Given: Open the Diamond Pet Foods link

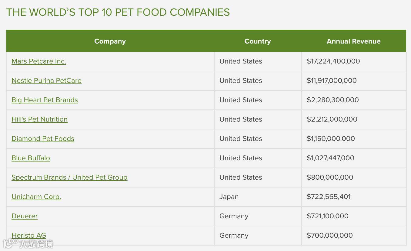Looking at the screenshot, I should pos(43,139).
